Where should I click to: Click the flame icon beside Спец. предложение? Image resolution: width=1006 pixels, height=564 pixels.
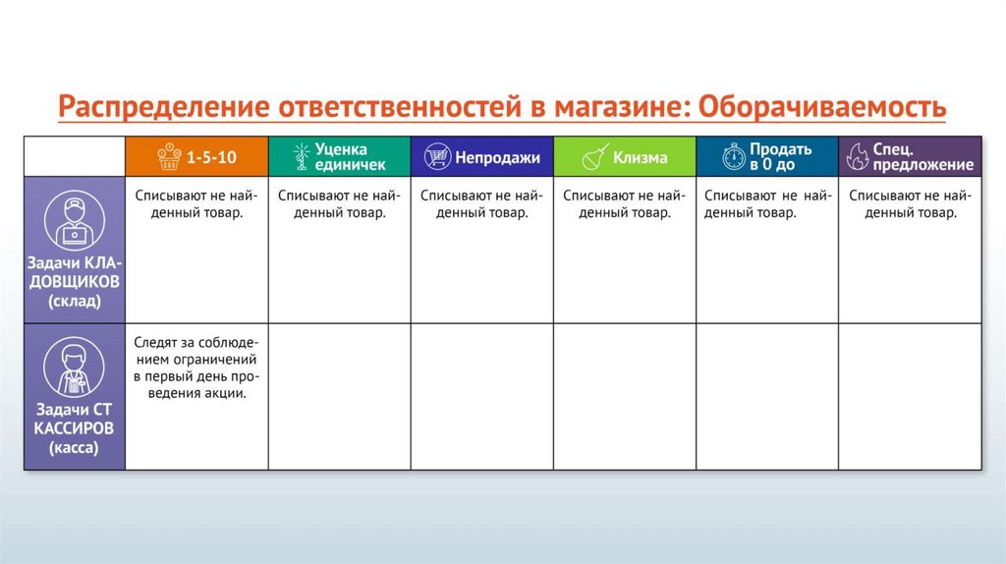pyautogui.click(x=857, y=156)
